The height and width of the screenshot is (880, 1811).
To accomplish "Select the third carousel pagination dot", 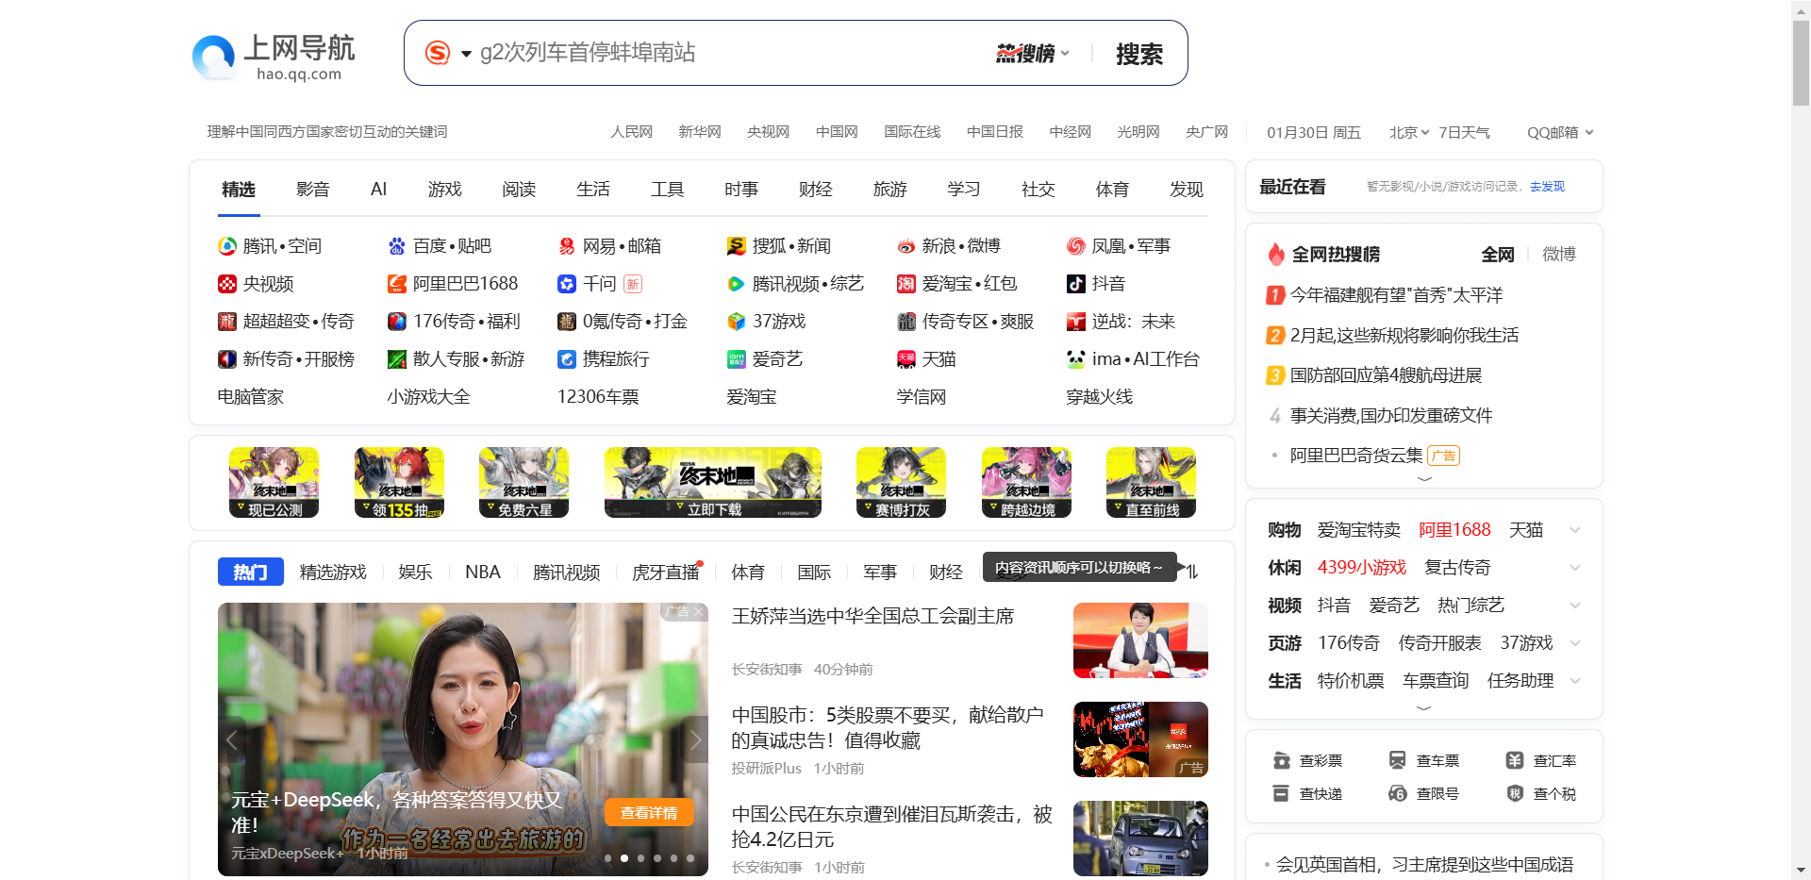I will pyautogui.click(x=640, y=858).
